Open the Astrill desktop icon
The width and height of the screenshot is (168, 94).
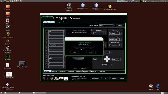pos(151,87)
